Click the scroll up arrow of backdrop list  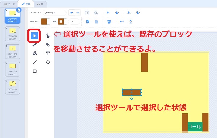click(26, 9)
